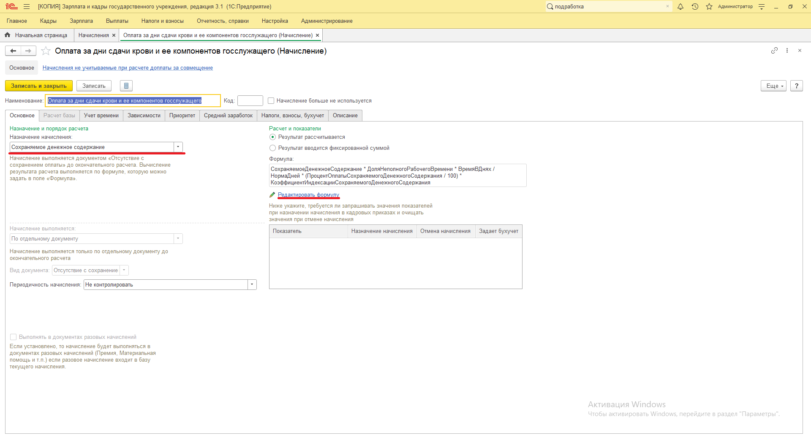The height and width of the screenshot is (438, 811).
Task: Expand the Вид документа dropdown
Action: [124, 270]
